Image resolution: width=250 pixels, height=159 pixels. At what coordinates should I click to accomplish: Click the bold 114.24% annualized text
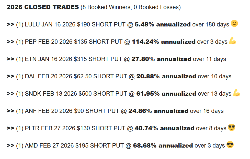[164, 42]
